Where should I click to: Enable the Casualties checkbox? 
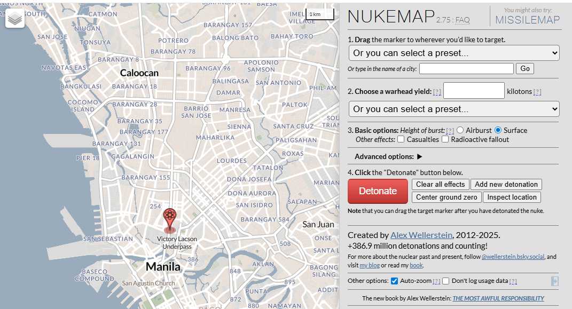click(401, 139)
